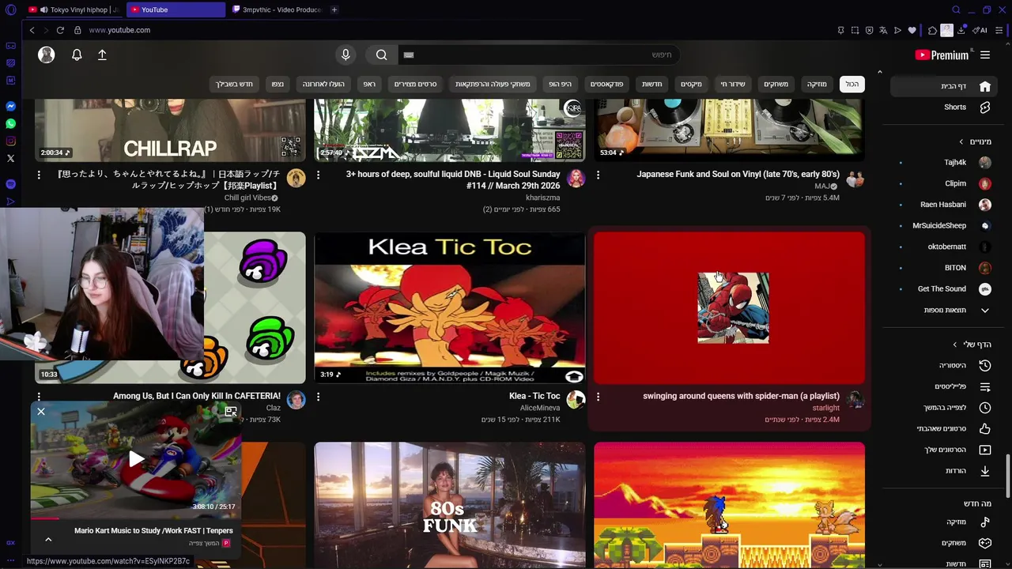Open browser downloads icon in toolbar

[961, 30]
